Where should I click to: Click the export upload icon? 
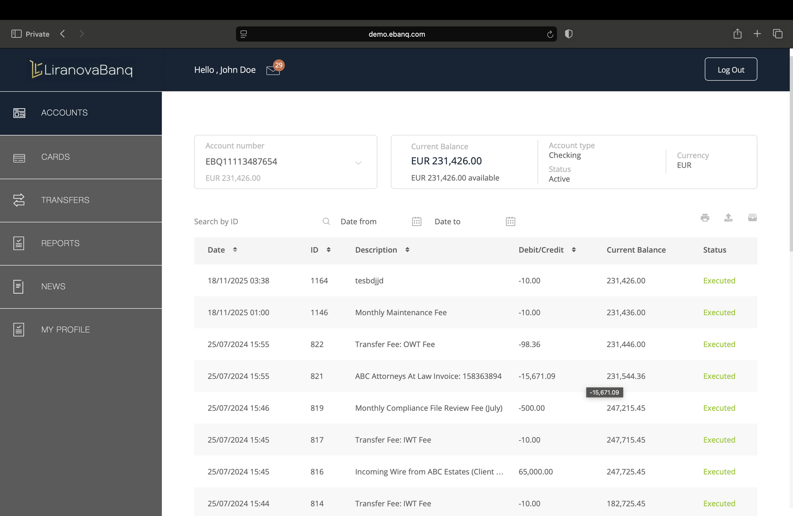[728, 218]
